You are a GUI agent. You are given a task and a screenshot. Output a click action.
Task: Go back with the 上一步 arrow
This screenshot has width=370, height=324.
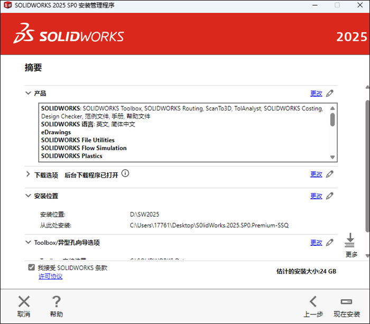pyautogui.click(x=313, y=302)
